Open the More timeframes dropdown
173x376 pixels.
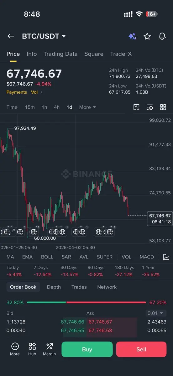click(x=87, y=107)
